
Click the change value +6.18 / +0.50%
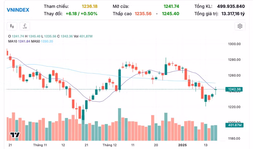82,14
